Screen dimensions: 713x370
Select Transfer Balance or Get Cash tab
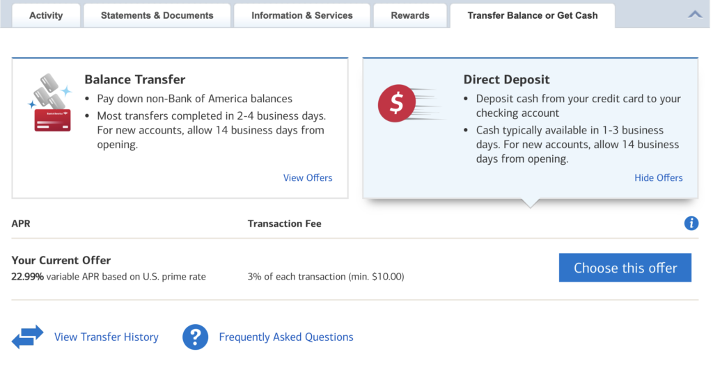pos(533,15)
